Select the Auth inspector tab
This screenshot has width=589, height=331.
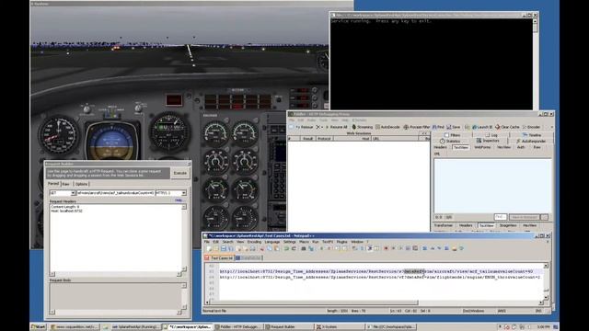(x=521, y=147)
